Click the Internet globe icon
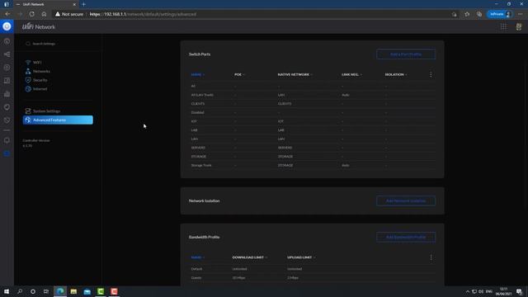Image resolution: width=528 pixels, height=297 pixels. pyautogui.click(x=28, y=89)
